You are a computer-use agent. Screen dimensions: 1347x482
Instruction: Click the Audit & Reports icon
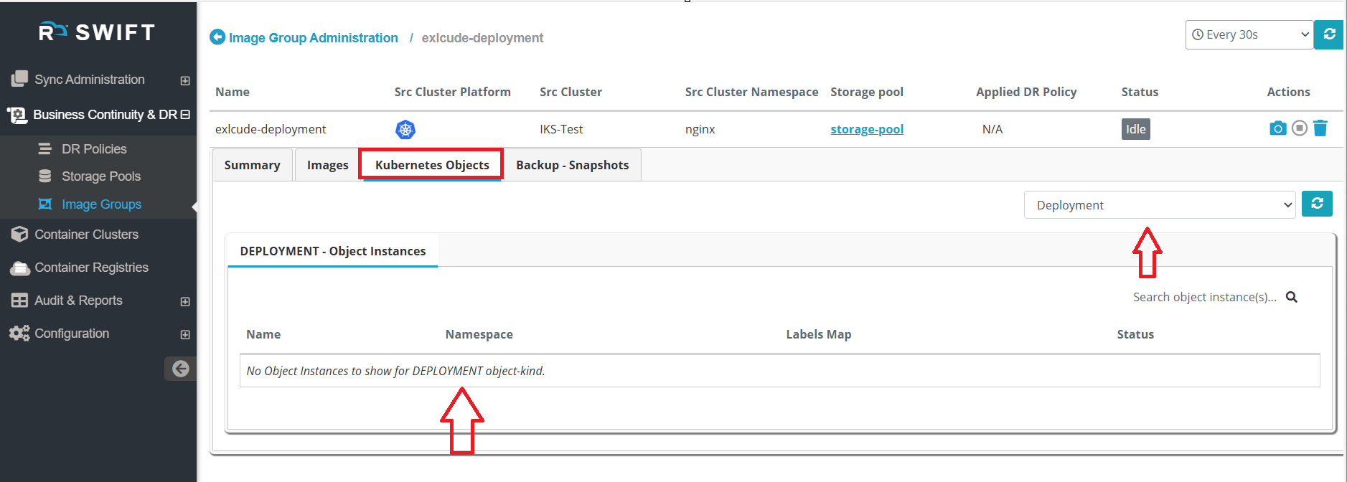[19, 301]
